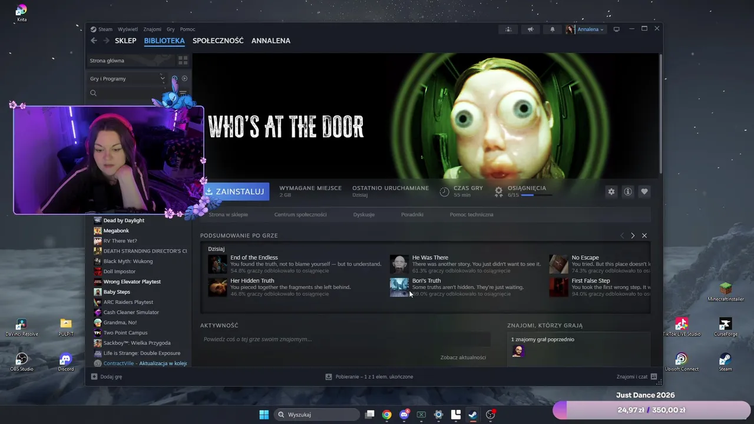The image size is (754, 424).
Task: Go forward with the Steam forward arrow
Action: tap(107, 41)
